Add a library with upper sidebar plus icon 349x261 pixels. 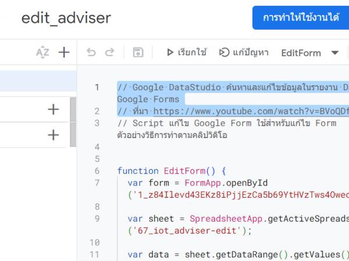54,110
